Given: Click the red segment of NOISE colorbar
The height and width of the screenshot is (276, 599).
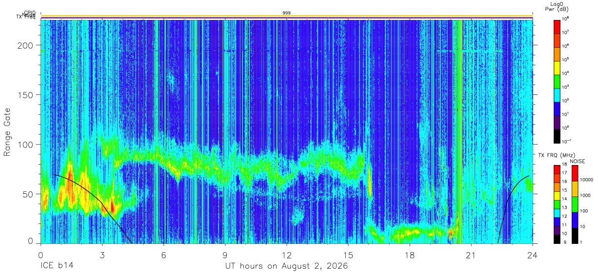Looking at the screenshot, I should coord(575,173).
